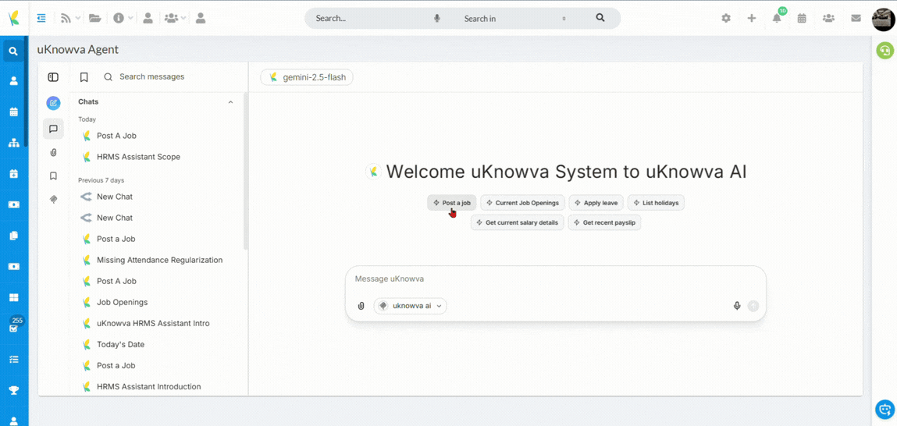Click the List holidays suggestion
This screenshot has width=897, height=426.
point(656,202)
